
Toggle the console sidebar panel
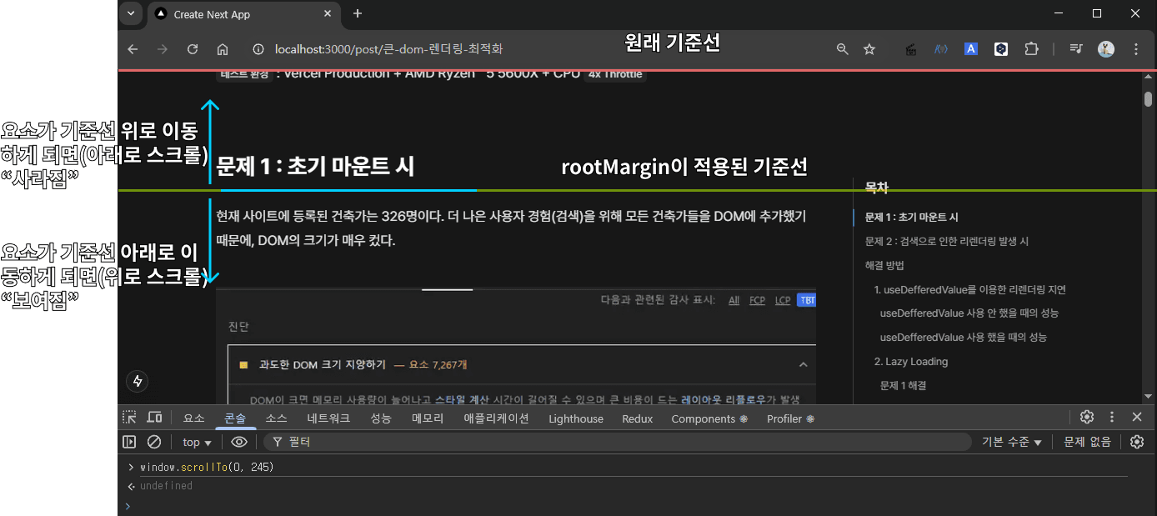tap(129, 442)
